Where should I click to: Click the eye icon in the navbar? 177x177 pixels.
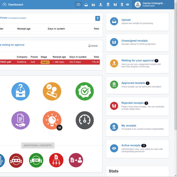(127, 5)
